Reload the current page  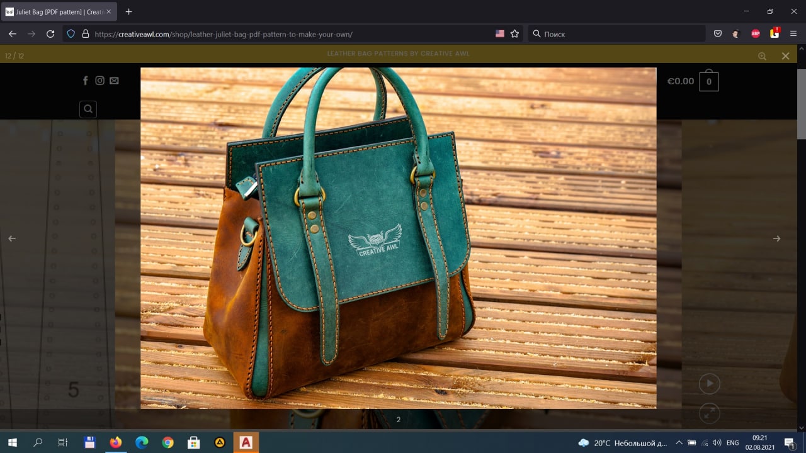(x=50, y=34)
